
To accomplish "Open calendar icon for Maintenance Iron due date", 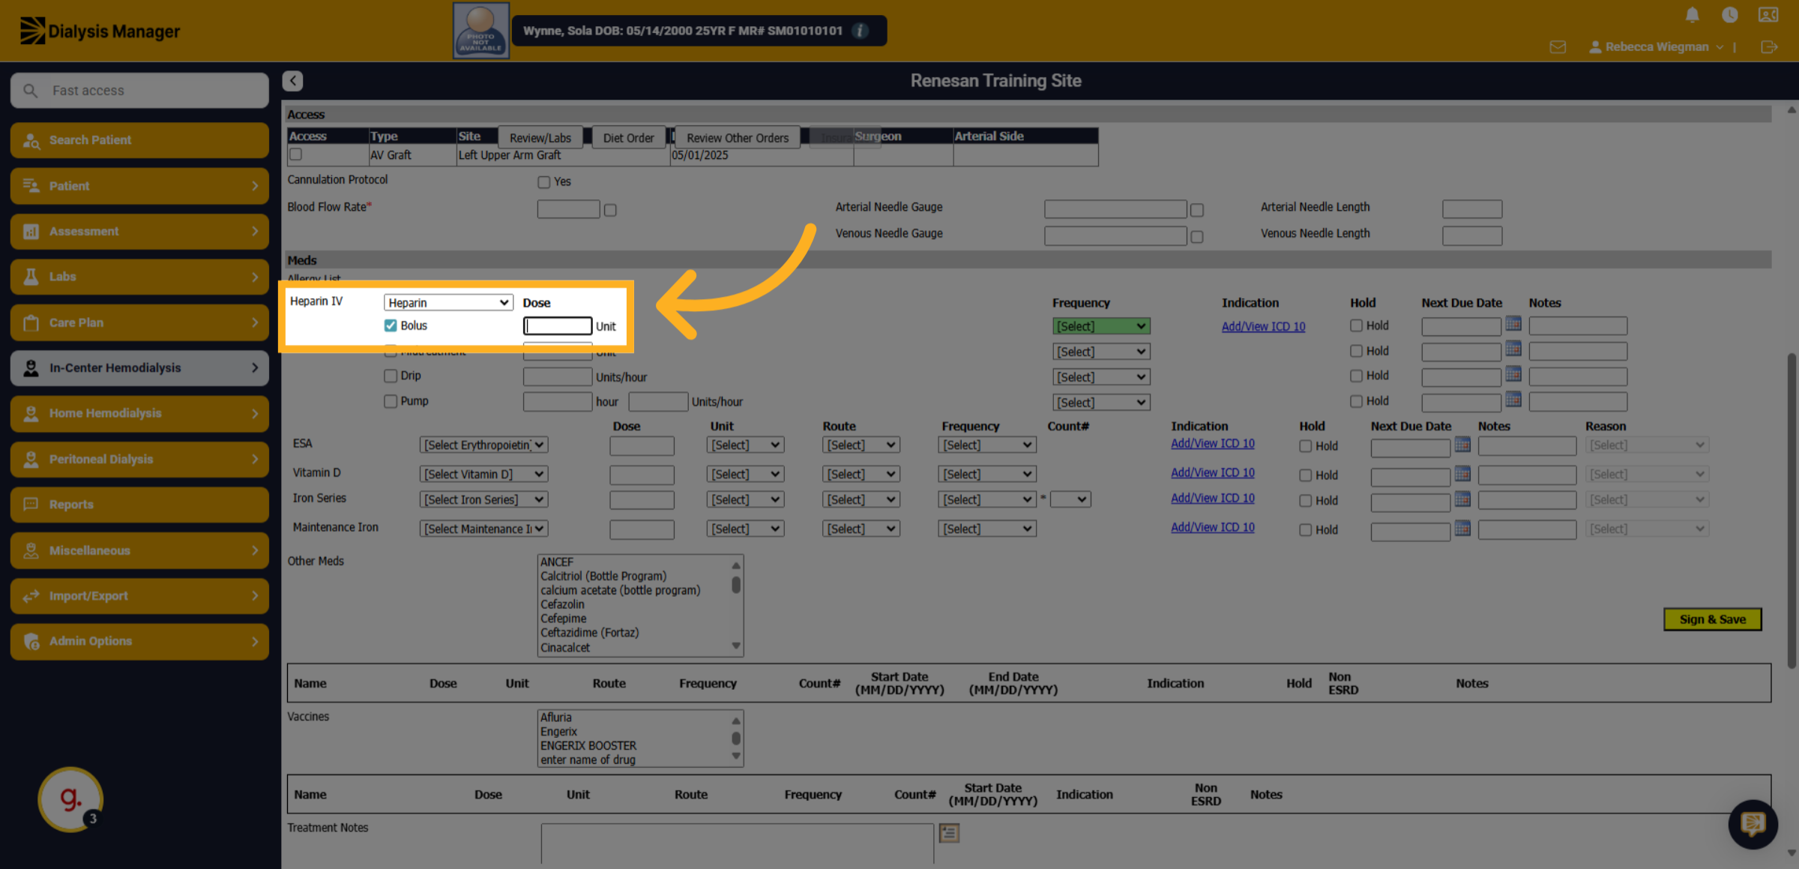I will [x=1462, y=529].
